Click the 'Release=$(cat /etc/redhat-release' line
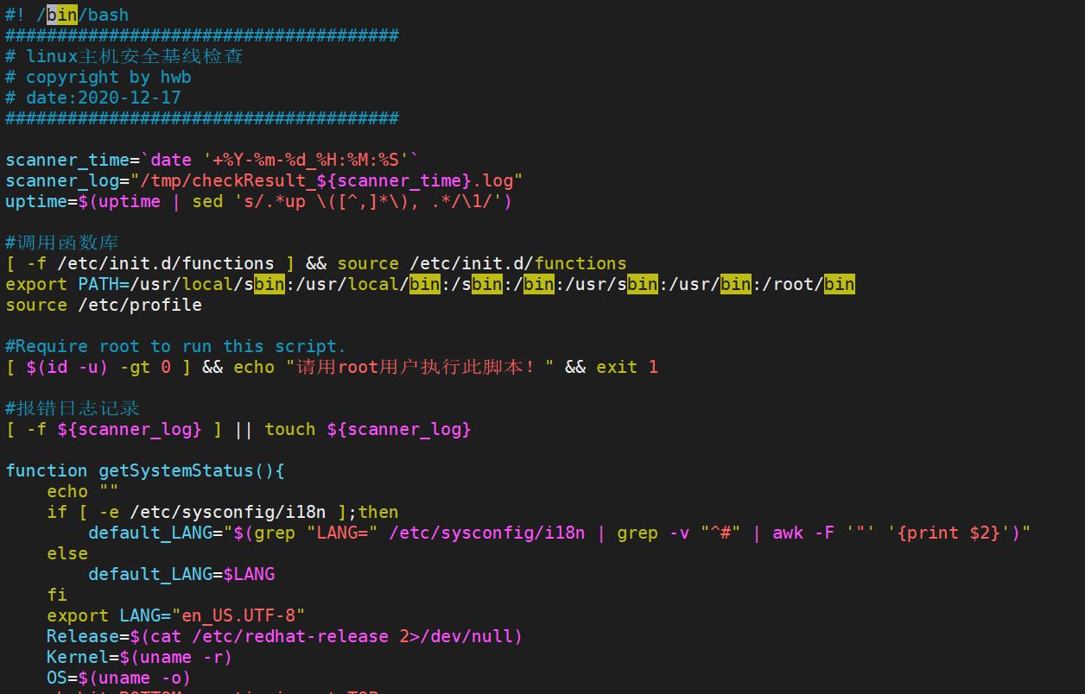 click(285, 636)
